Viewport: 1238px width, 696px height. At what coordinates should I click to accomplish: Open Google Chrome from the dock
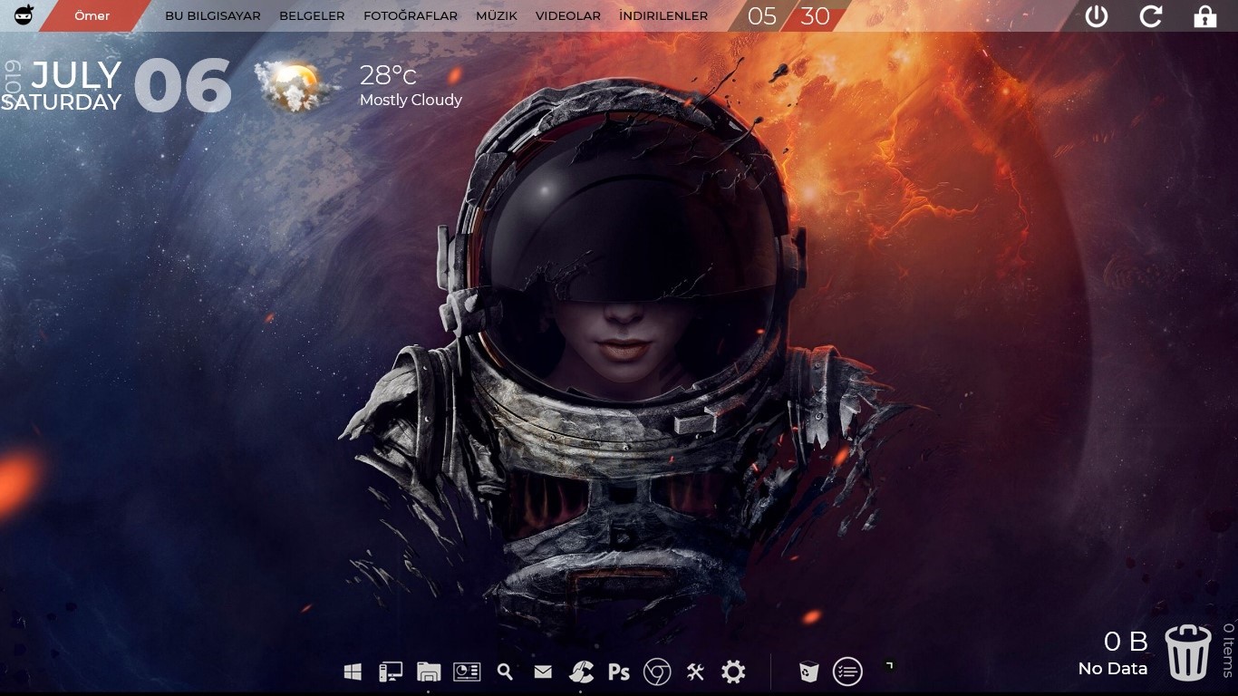point(657,672)
